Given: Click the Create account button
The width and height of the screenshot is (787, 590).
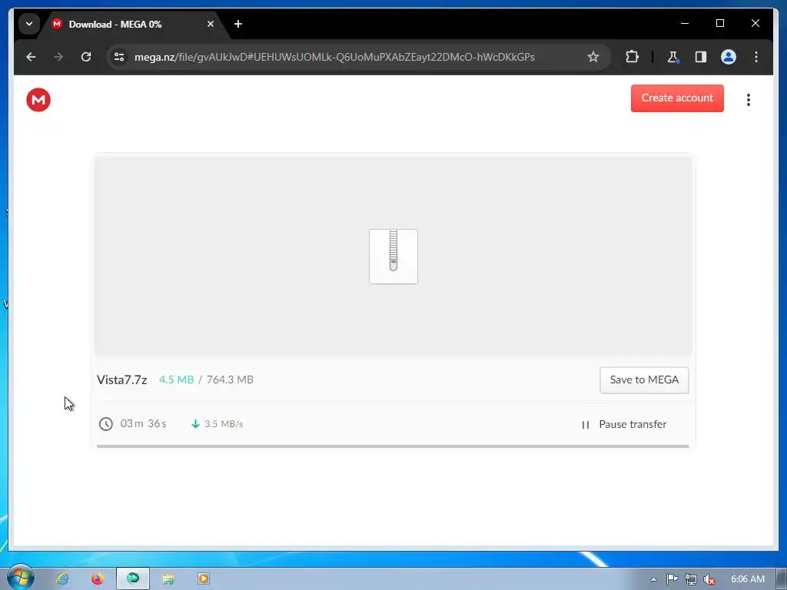Looking at the screenshot, I should click(677, 98).
